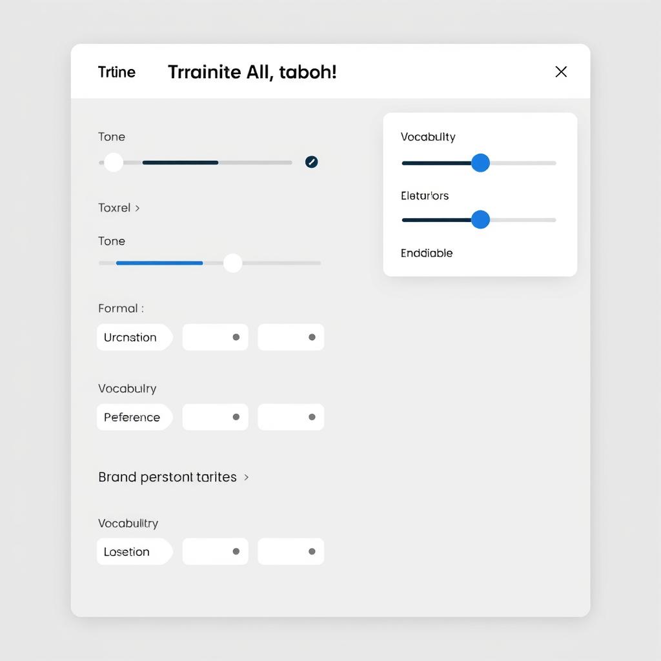Select the rightmost dotted option in the Formal row
This screenshot has width=661, height=661.
coord(290,337)
